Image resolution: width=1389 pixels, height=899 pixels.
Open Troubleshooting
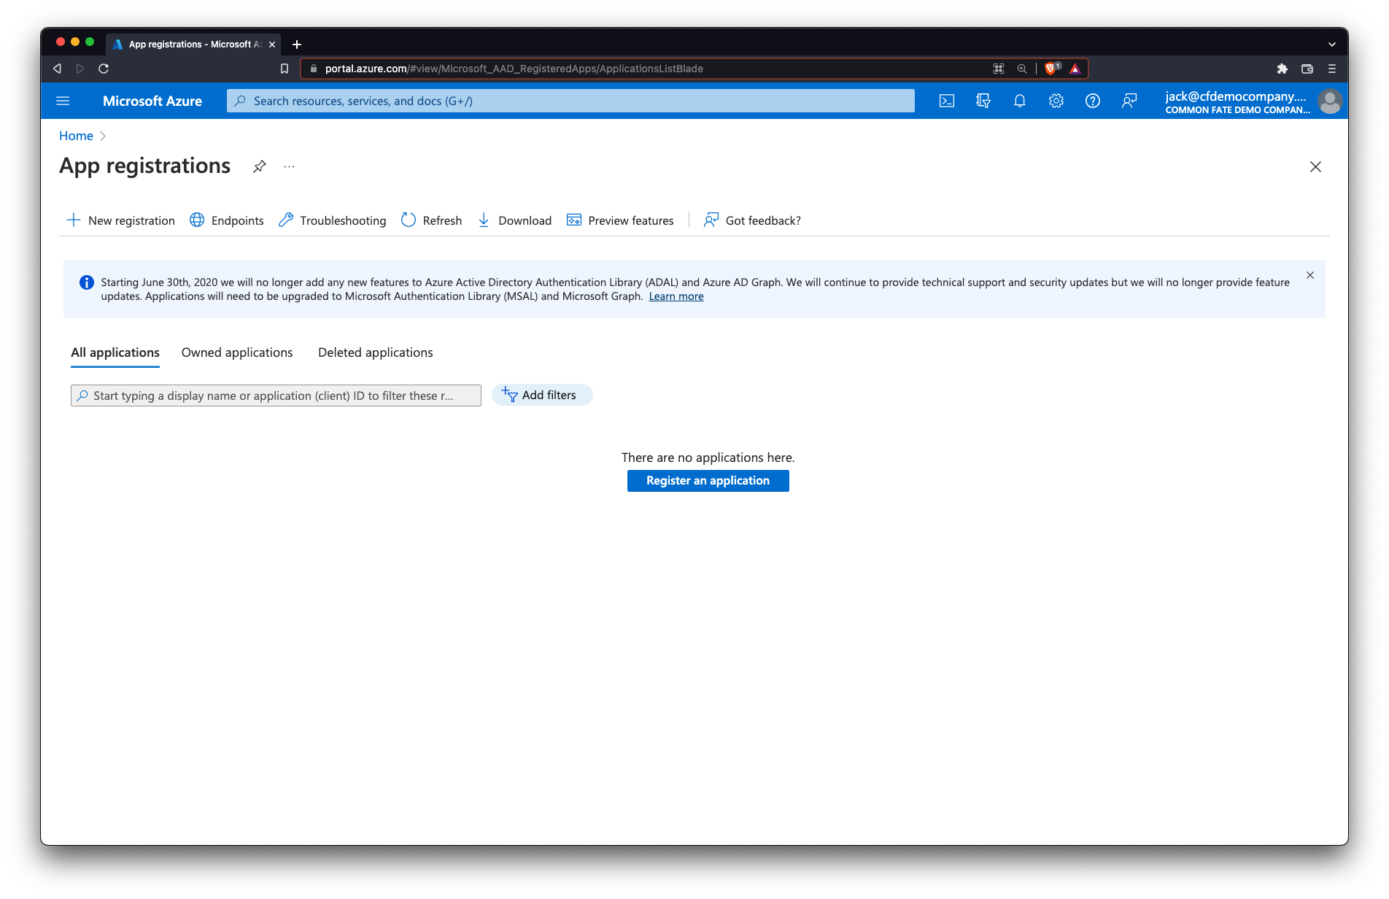pyautogui.click(x=332, y=220)
